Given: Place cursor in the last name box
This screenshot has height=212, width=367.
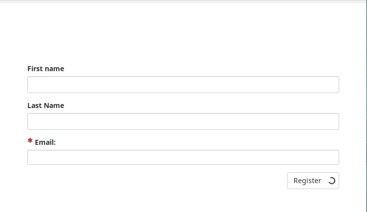Looking at the screenshot, I should [183, 121].
